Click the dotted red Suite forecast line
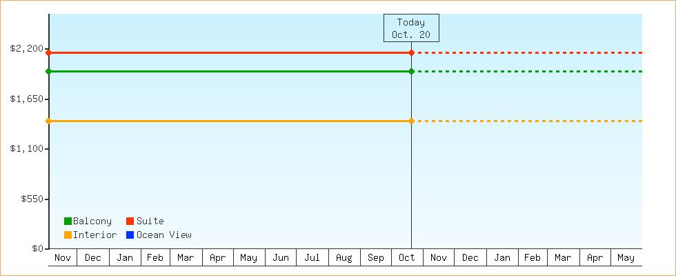 click(524, 52)
